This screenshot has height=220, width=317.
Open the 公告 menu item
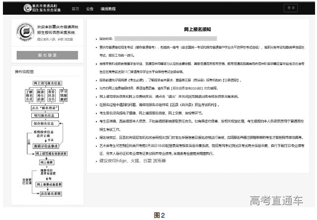point(90,9)
